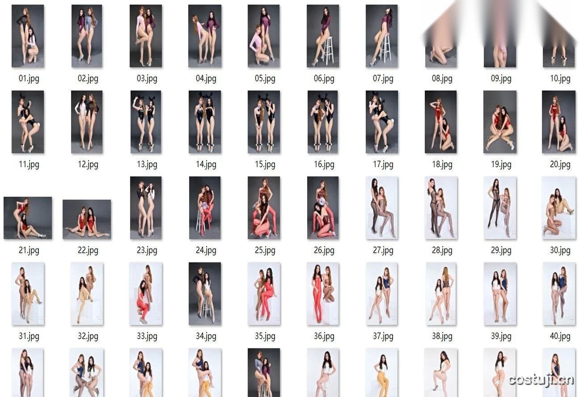Select the 29.jpg thumbnail
Screen dimensions: 584x397
pos(500,208)
